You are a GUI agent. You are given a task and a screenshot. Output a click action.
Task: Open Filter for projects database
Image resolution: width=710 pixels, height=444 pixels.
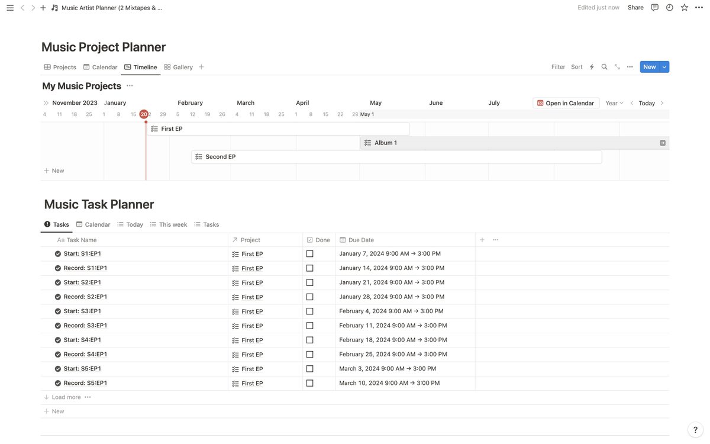coord(558,67)
